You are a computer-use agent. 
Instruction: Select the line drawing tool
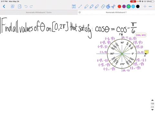point(80,6)
